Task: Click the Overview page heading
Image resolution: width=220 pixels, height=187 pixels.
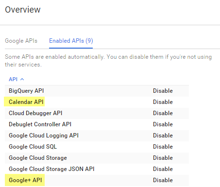Action: click(x=23, y=10)
